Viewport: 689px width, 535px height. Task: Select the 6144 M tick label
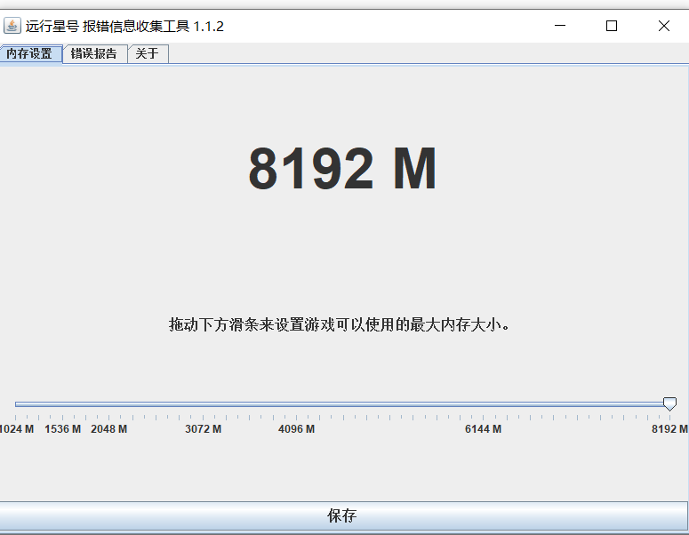pos(483,429)
